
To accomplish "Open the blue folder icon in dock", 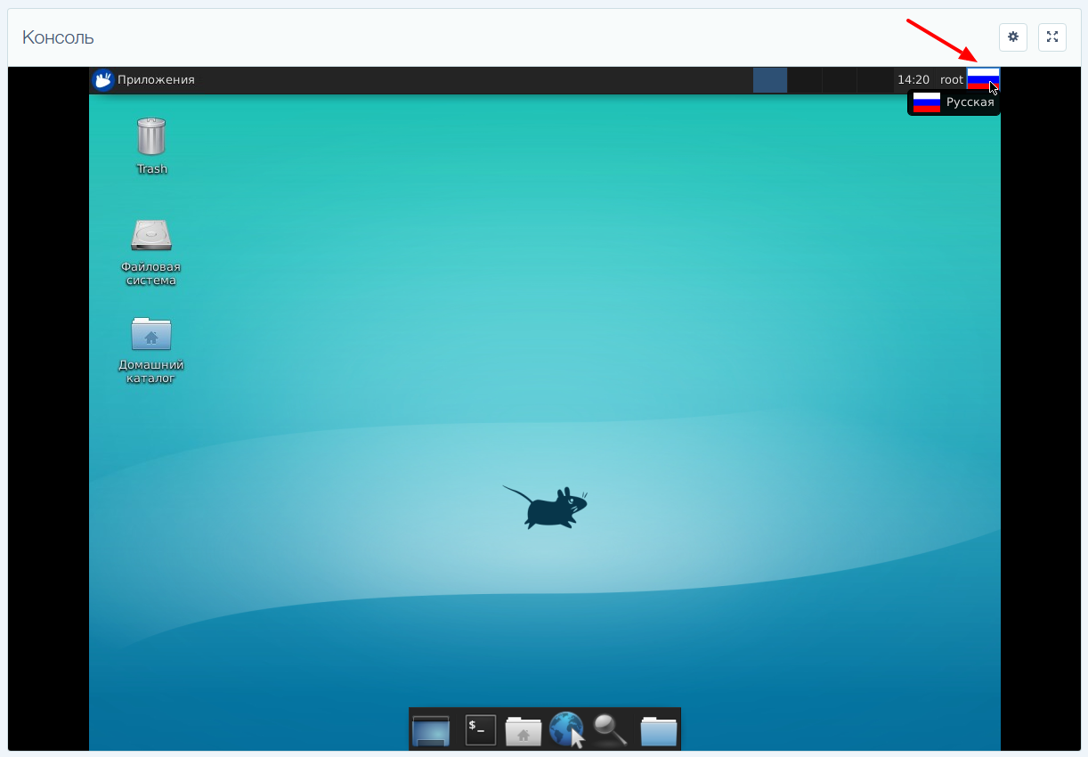I will pos(659,730).
